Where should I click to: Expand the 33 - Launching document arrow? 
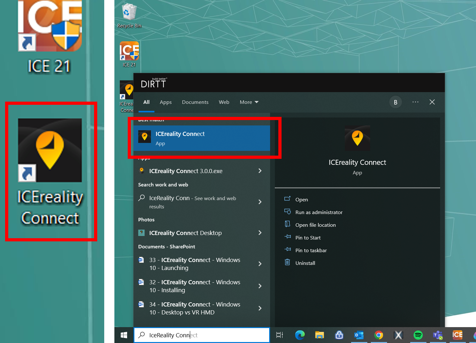pos(260,264)
